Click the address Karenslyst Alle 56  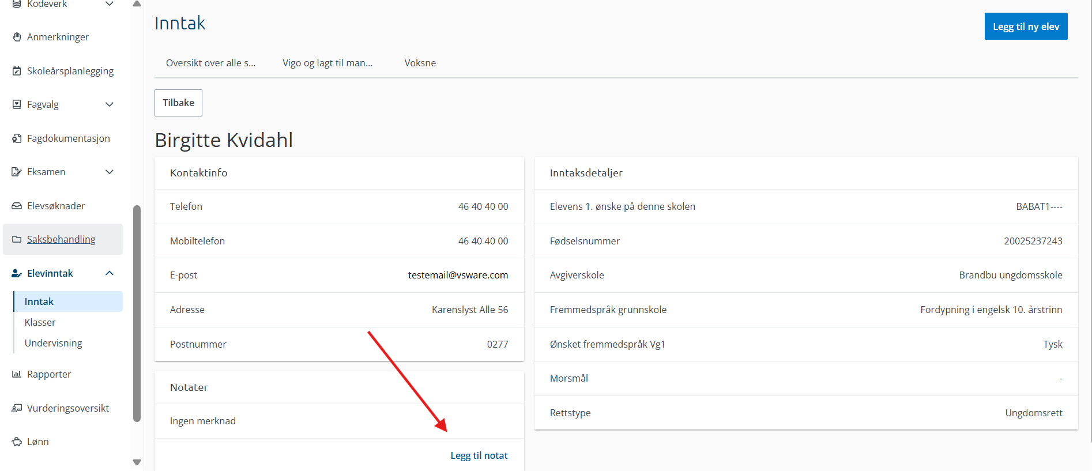[x=470, y=310]
